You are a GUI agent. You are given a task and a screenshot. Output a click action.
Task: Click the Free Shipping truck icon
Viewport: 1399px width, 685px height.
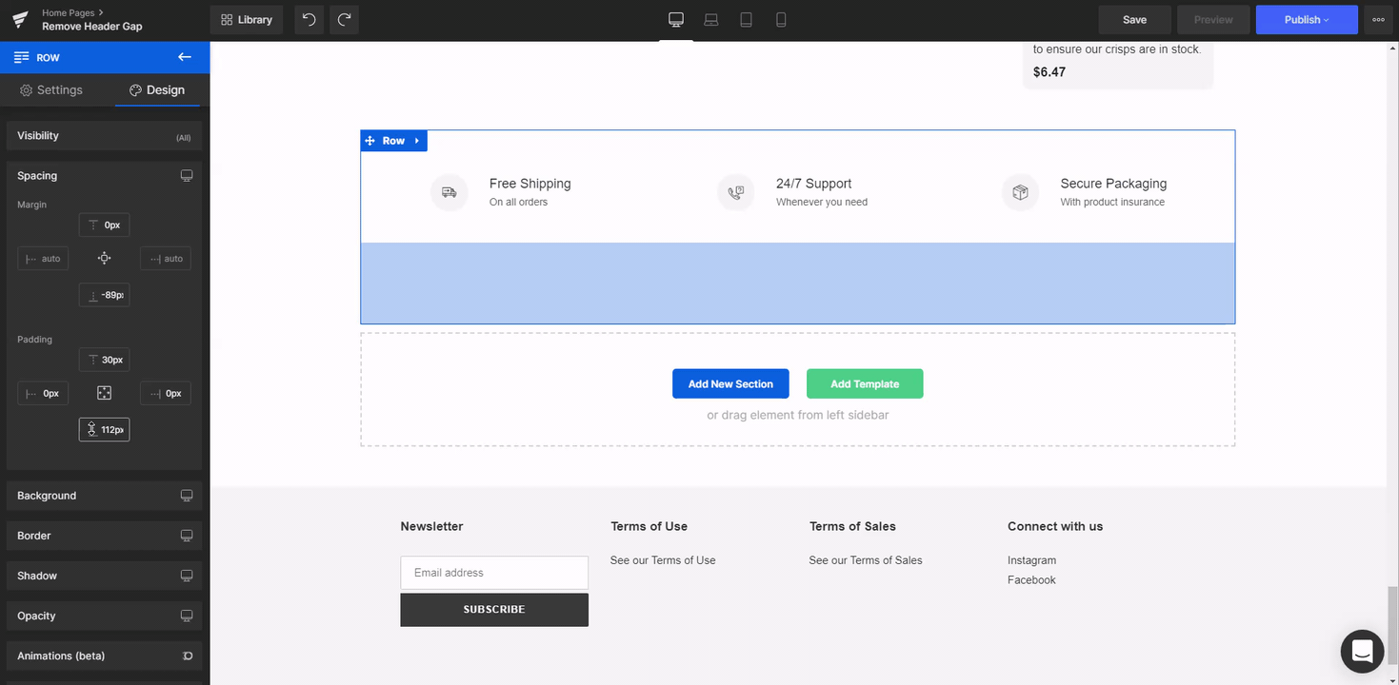[450, 192]
